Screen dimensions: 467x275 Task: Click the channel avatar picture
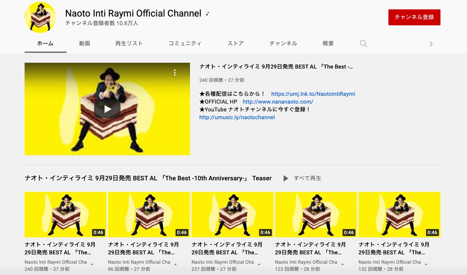tap(40, 17)
